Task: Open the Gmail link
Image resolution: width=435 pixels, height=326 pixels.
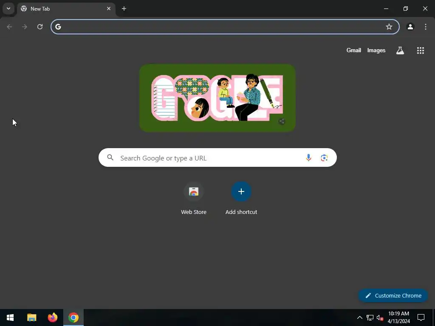Action: [x=354, y=50]
